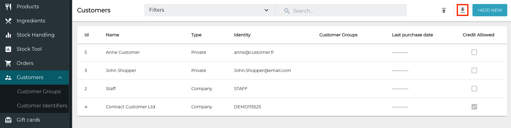Image resolution: width=511 pixels, height=128 pixels.
Task: Click the magnifier icon in the search bar
Action: [x=287, y=11]
